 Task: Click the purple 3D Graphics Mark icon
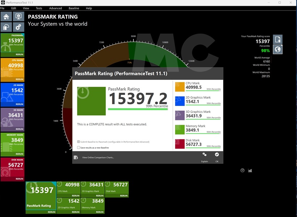[180, 115]
